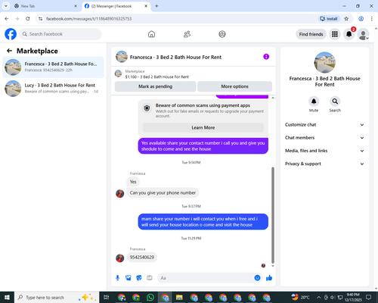This screenshot has height=303, width=378.
Task: Click Learn More in scam warning
Action: (203, 128)
